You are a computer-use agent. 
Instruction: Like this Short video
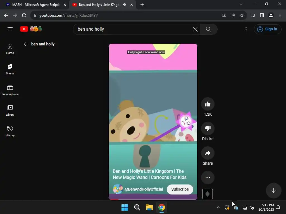click(x=208, y=104)
